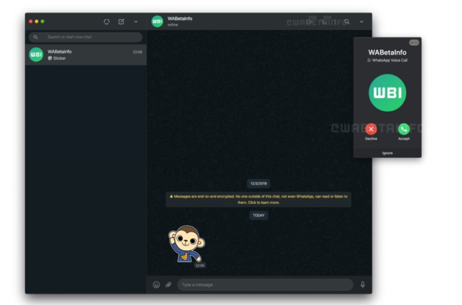Click the paperclip attach icon

pos(168,285)
